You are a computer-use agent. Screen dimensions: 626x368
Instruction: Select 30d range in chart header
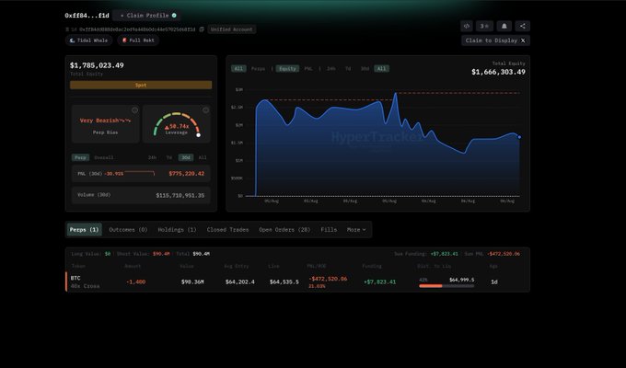pyautogui.click(x=365, y=69)
